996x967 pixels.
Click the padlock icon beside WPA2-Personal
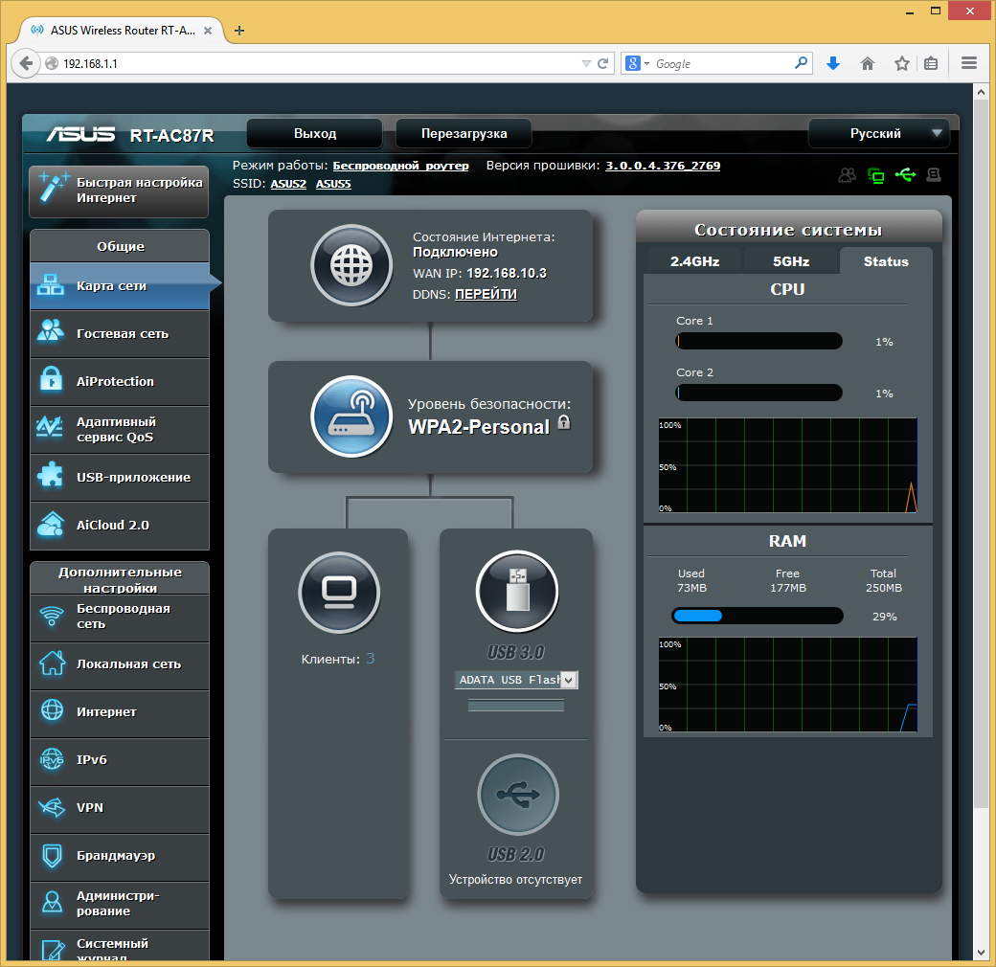point(564,423)
